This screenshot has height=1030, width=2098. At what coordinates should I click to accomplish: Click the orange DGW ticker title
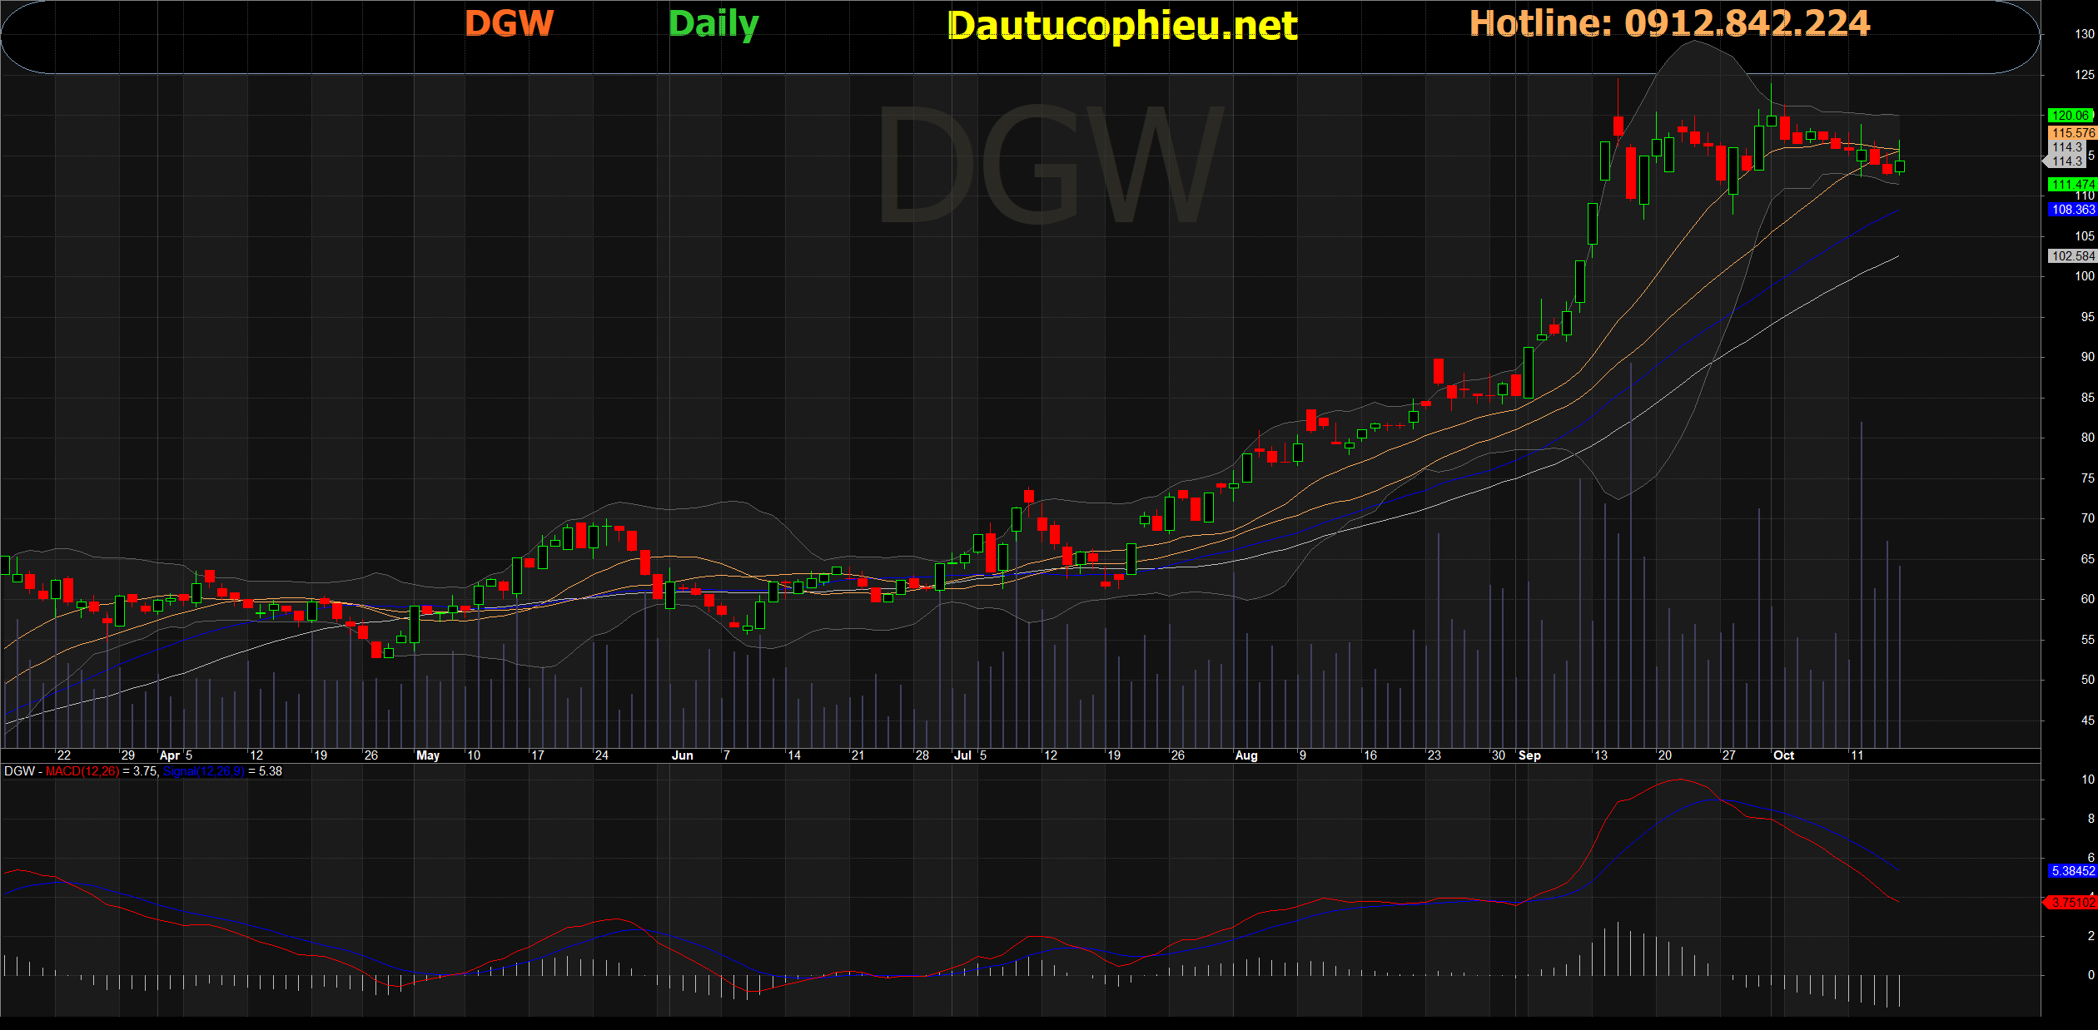coord(509,23)
